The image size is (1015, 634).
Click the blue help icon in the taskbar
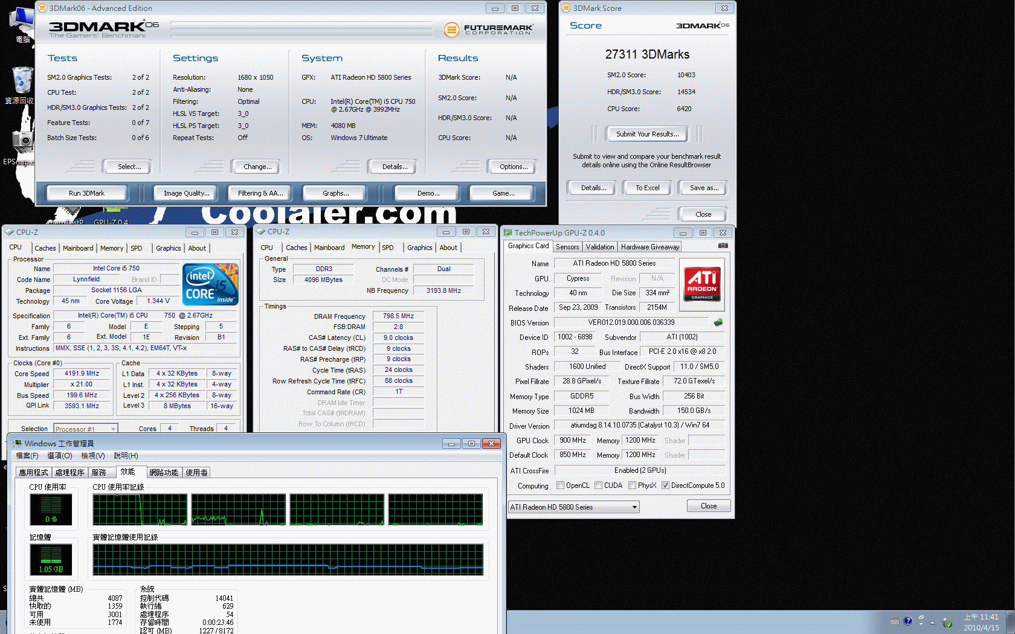[x=907, y=621]
